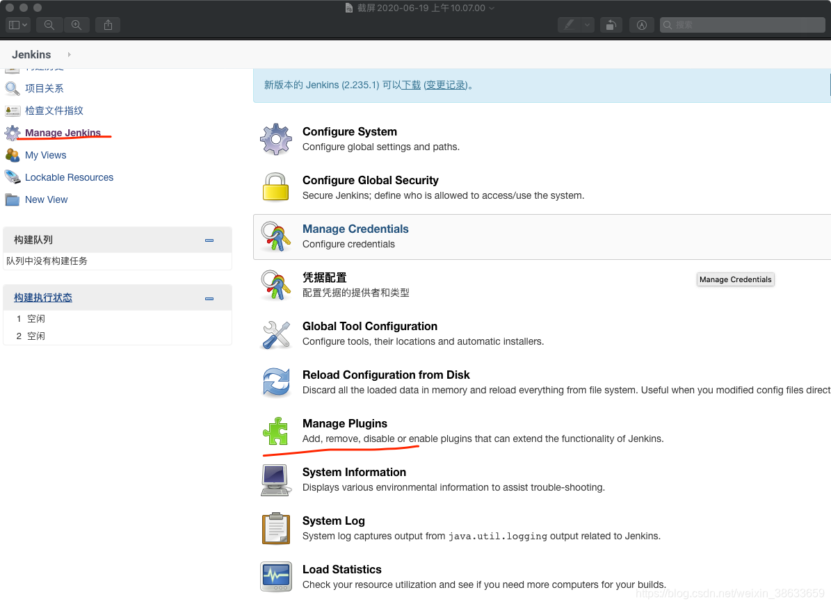Open Lockable Resources link
This screenshot has width=831, height=606.
(69, 177)
